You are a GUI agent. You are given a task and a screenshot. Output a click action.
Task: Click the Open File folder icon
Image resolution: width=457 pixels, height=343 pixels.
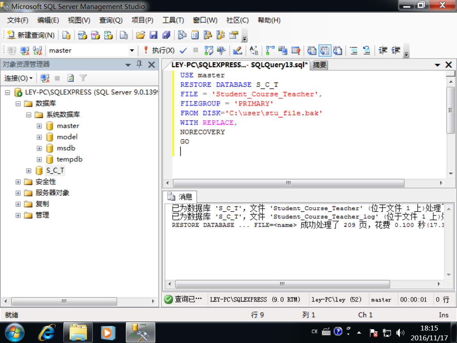tap(140, 35)
